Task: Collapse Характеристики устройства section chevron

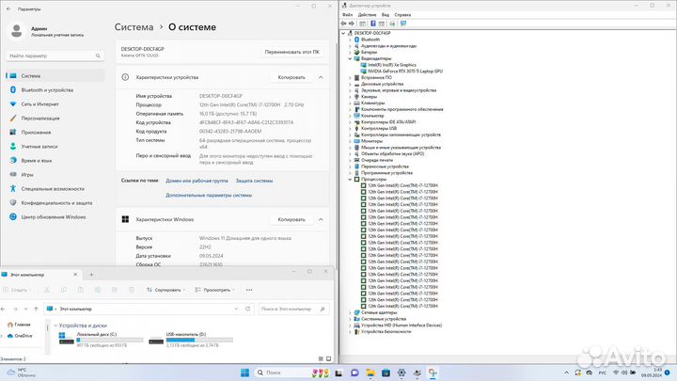Action: click(x=320, y=77)
